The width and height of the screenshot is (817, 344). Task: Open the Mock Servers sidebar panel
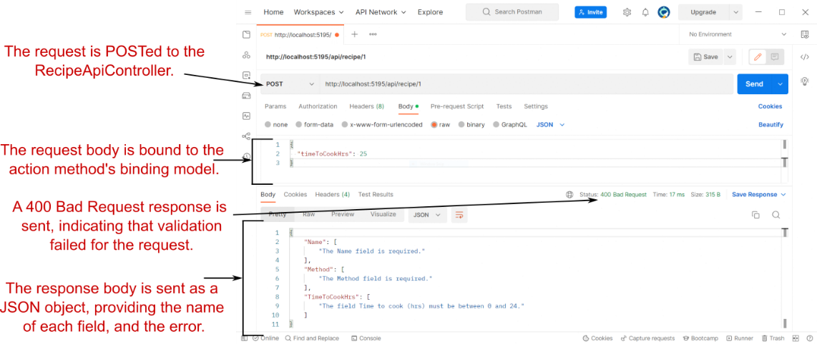(x=246, y=96)
